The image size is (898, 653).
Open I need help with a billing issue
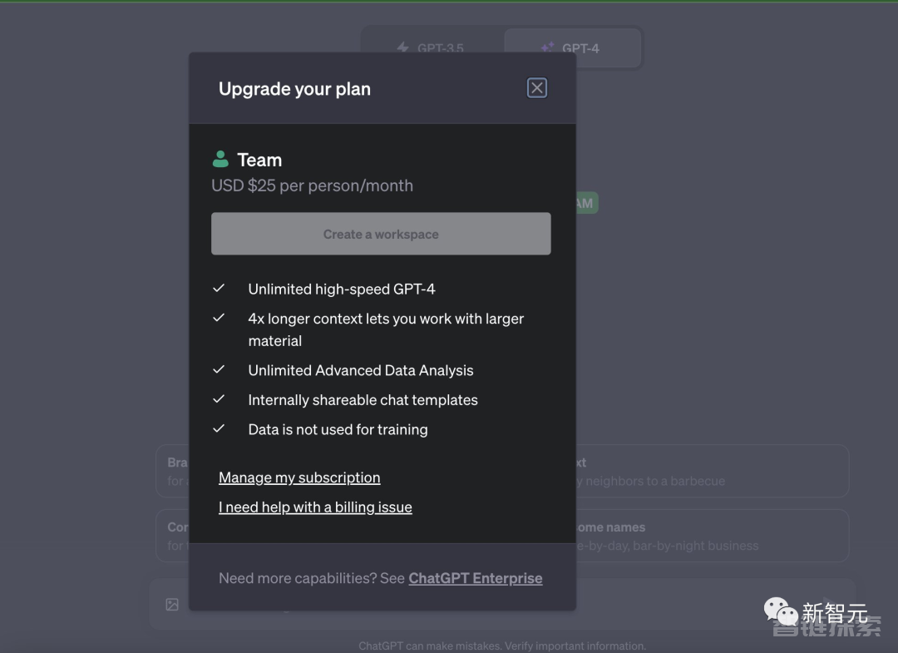click(x=316, y=507)
